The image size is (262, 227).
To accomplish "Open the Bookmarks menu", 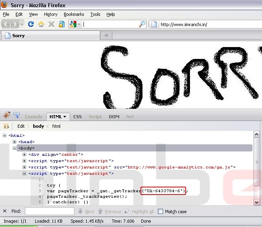I will click(x=74, y=14).
